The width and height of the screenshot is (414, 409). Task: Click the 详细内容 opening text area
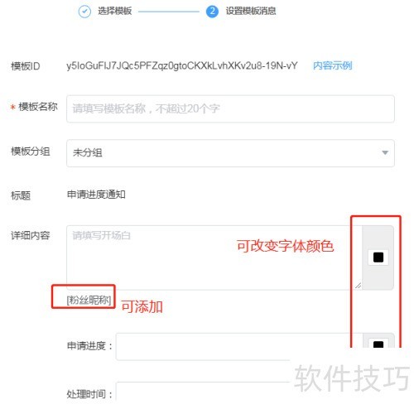pos(214,257)
